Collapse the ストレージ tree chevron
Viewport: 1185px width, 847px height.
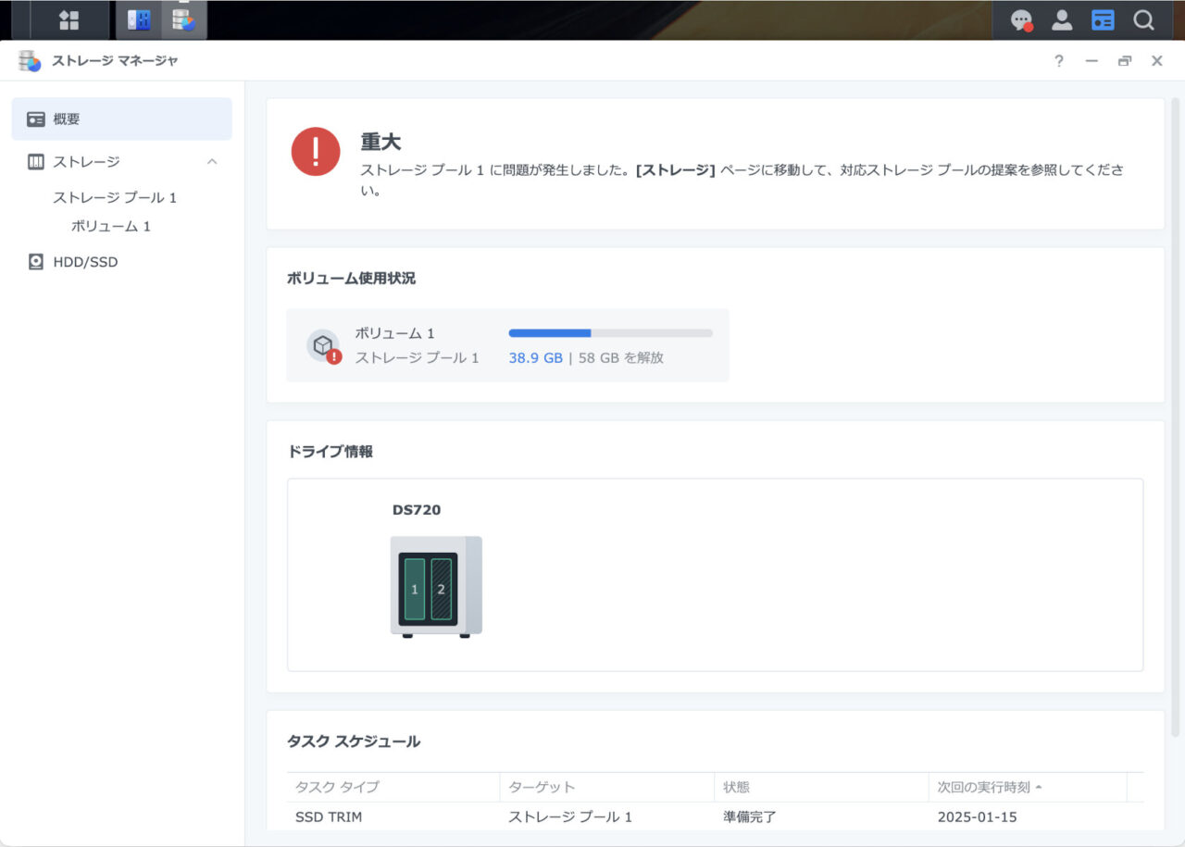(x=212, y=162)
